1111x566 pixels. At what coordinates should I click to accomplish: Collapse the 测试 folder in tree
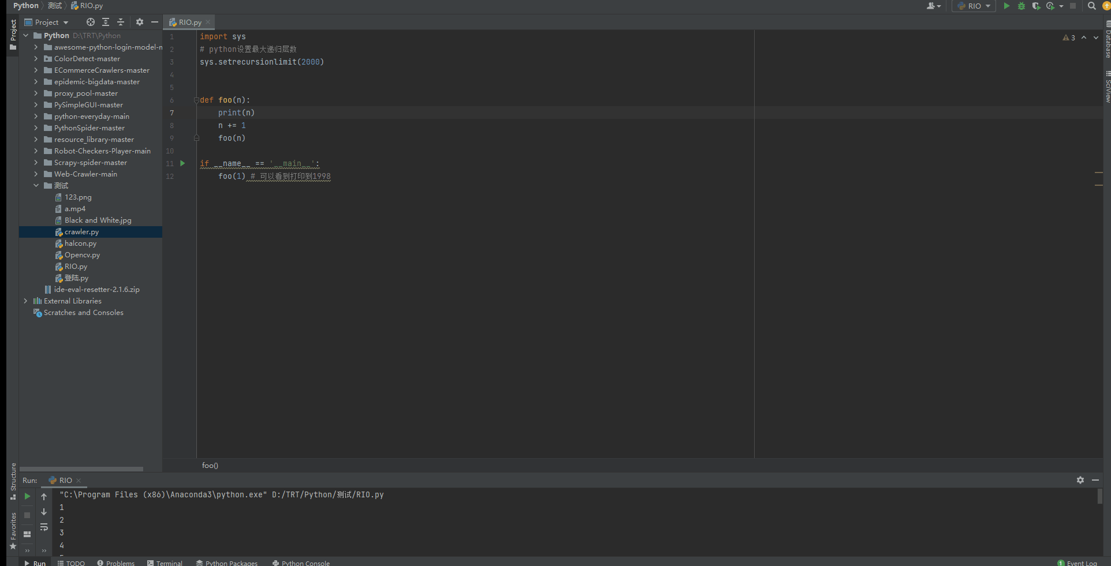(36, 185)
